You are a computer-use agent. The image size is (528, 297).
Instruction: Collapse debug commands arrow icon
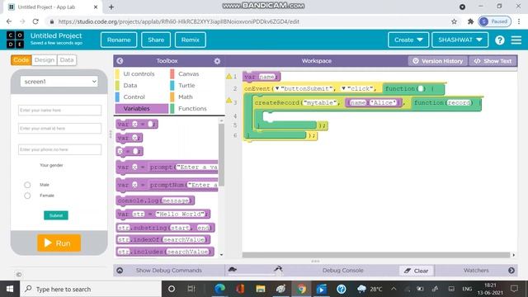(x=120, y=271)
